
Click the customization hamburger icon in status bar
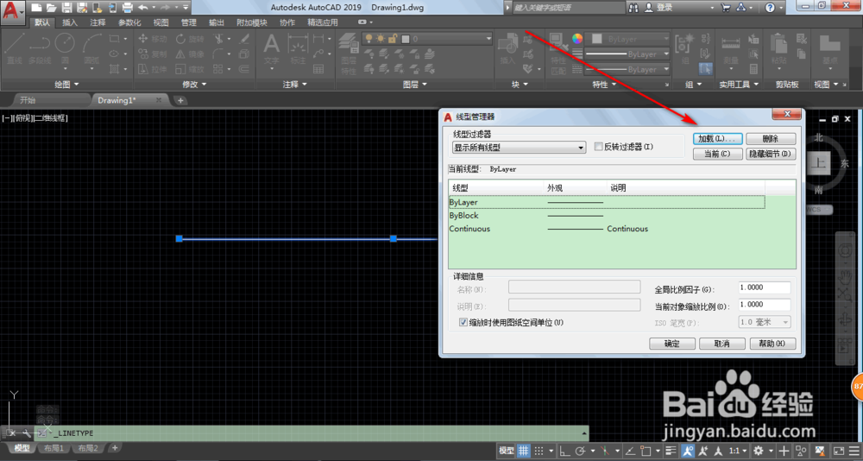[x=854, y=451]
